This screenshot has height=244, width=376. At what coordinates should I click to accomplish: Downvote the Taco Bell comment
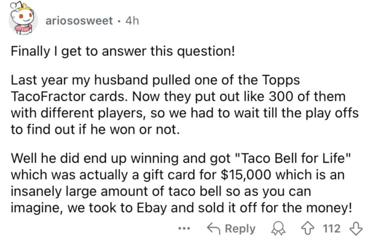[x=357, y=229]
